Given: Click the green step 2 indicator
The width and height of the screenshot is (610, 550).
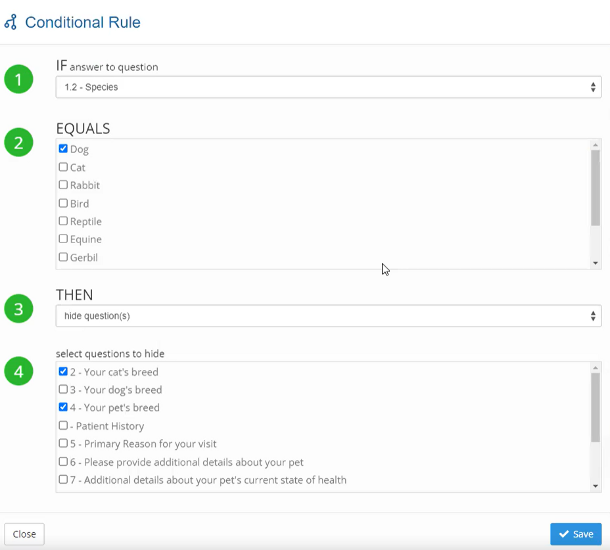Looking at the screenshot, I should click(18, 142).
